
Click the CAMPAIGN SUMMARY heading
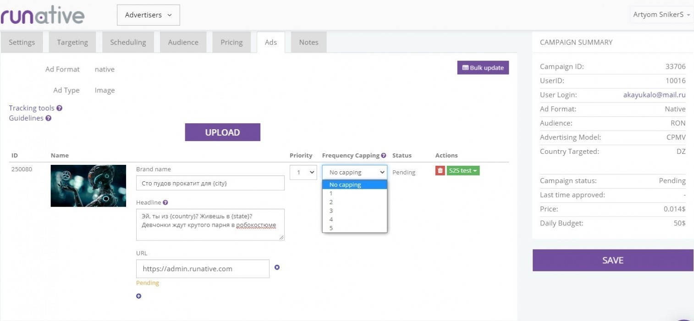[x=576, y=42]
